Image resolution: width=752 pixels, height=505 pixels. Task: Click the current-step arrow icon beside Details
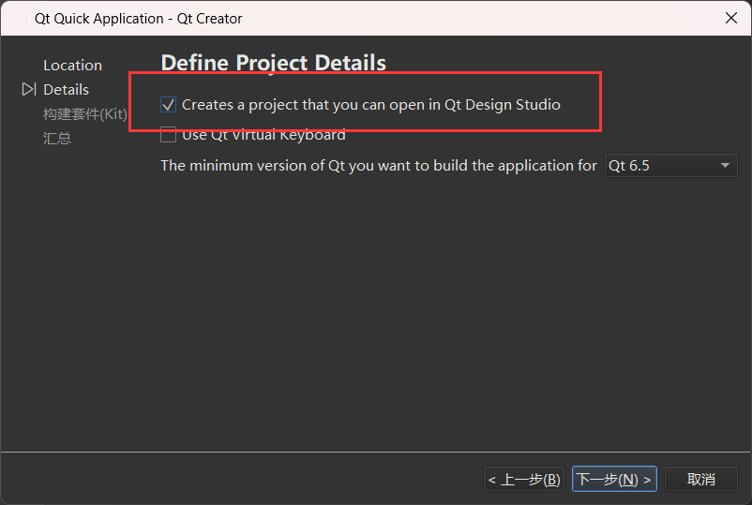point(29,89)
